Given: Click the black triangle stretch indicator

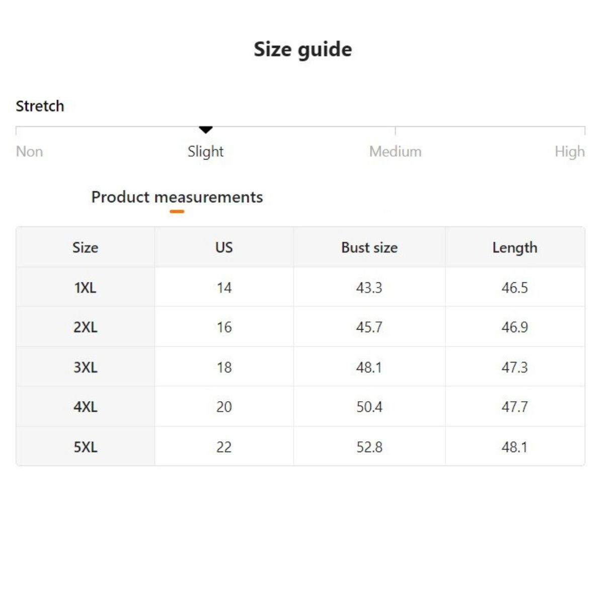Looking at the screenshot, I should pyautogui.click(x=205, y=130).
